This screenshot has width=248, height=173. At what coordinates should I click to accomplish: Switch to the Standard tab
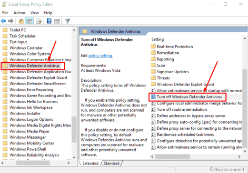coord(111,163)
